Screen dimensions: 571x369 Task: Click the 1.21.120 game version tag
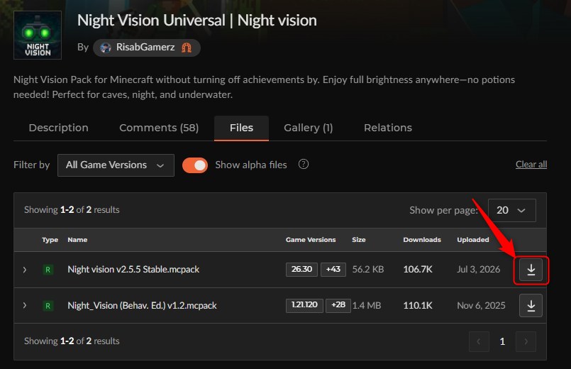[x=304, y=304]
